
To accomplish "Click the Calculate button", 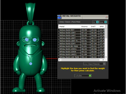I will coord(83,75).
